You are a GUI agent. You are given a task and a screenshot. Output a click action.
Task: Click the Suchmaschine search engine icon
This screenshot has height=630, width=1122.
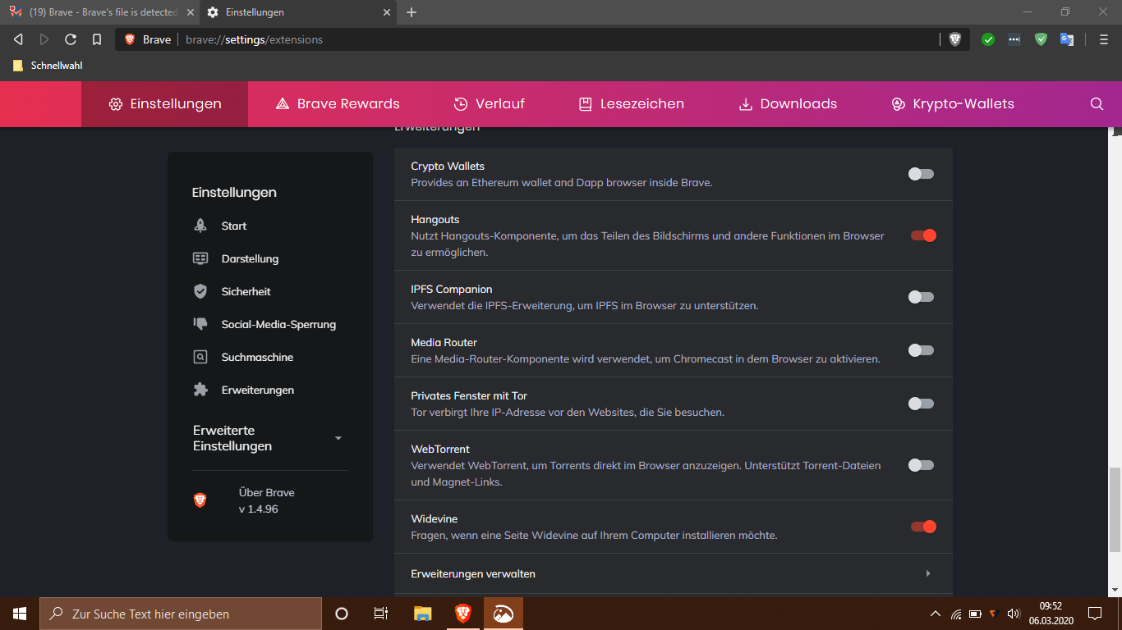click(200, 357)
